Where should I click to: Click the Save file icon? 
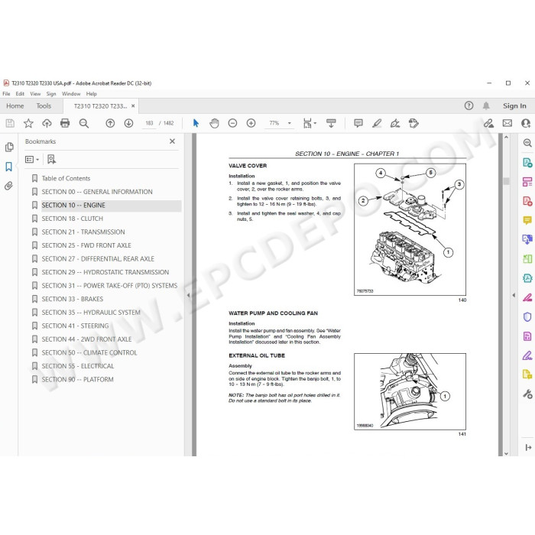coord(10,123)
